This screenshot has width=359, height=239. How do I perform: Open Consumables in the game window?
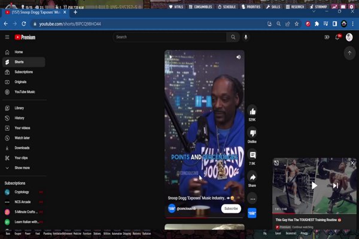click(x=200, y=7)
